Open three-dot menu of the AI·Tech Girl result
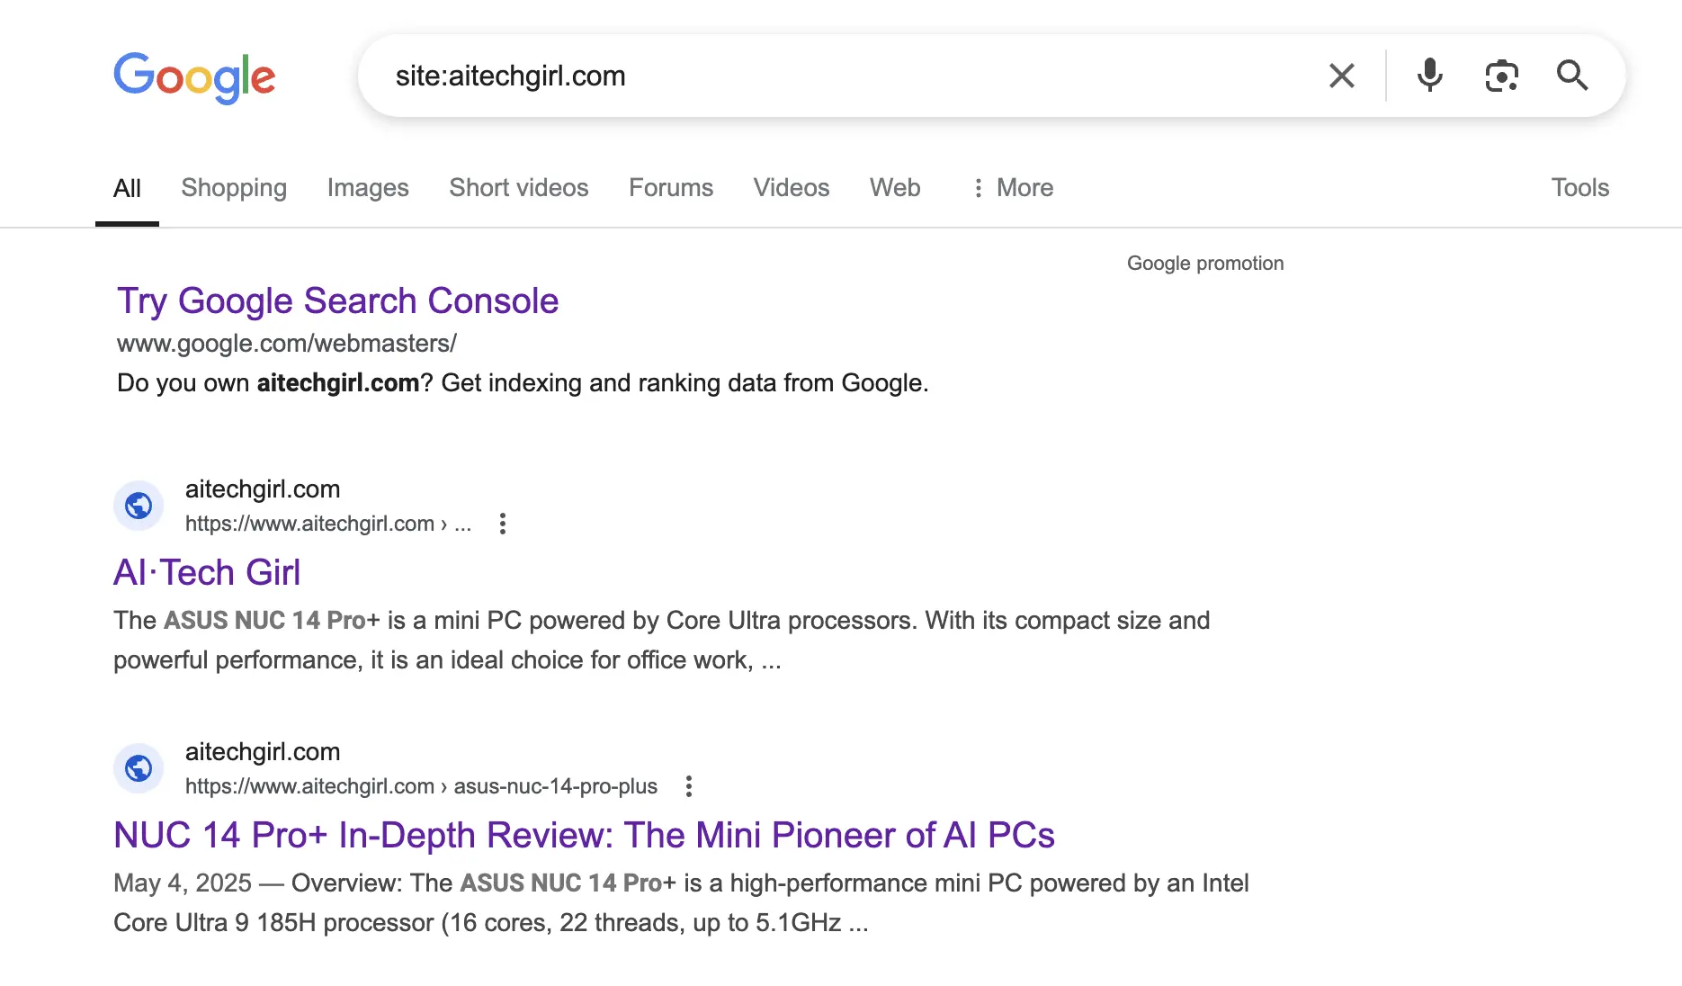 tap(503, 524)
